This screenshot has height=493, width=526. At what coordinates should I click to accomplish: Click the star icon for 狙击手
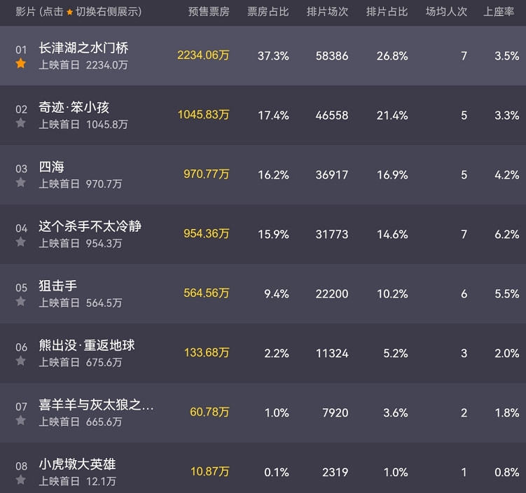(x=21, y=302)
